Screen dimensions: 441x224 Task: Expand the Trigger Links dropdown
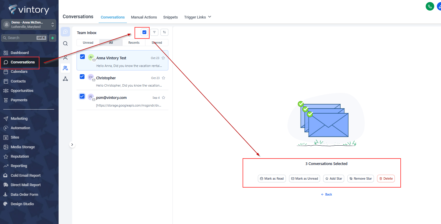point(198,17)
